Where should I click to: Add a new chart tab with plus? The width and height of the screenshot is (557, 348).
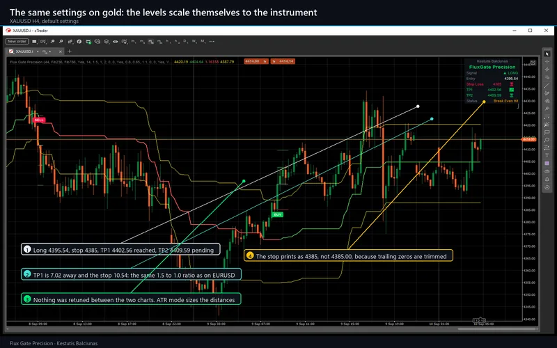coord(69,51)
